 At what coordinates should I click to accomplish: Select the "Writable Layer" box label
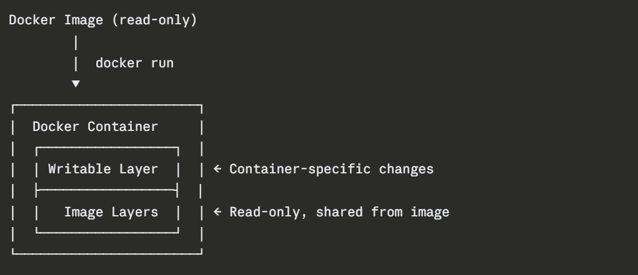click(x=103, y=169)
